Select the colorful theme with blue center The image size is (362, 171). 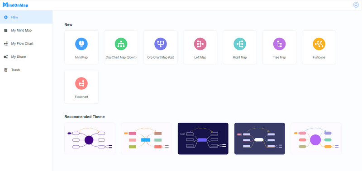pos(146,139)
